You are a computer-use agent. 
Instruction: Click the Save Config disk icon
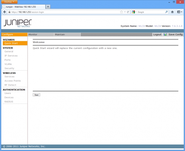pos(165,34)
